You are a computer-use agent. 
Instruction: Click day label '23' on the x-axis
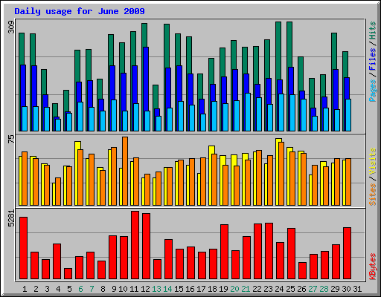pos(268,289)
